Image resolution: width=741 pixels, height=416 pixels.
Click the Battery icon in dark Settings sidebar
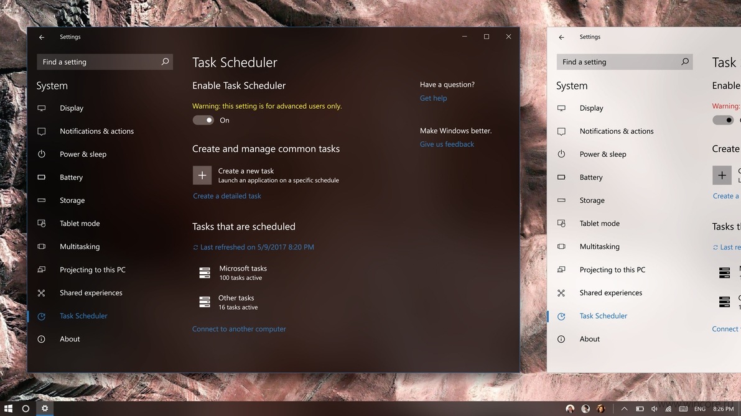point(42,177)
